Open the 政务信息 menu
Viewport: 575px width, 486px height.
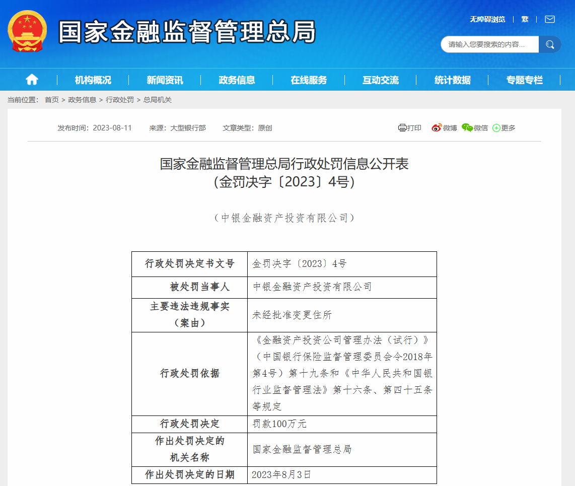click(x=237, y=80)
